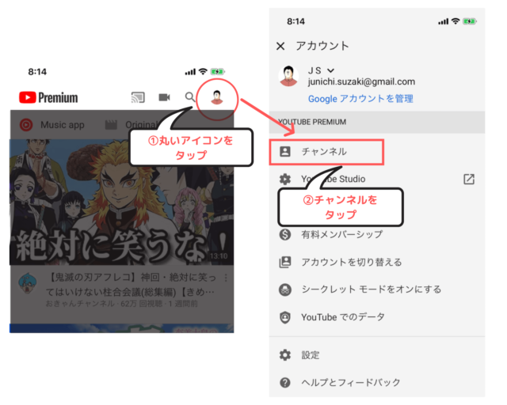Click the YouTube Premium logo

pyautogui.click(x=48, y=97)
